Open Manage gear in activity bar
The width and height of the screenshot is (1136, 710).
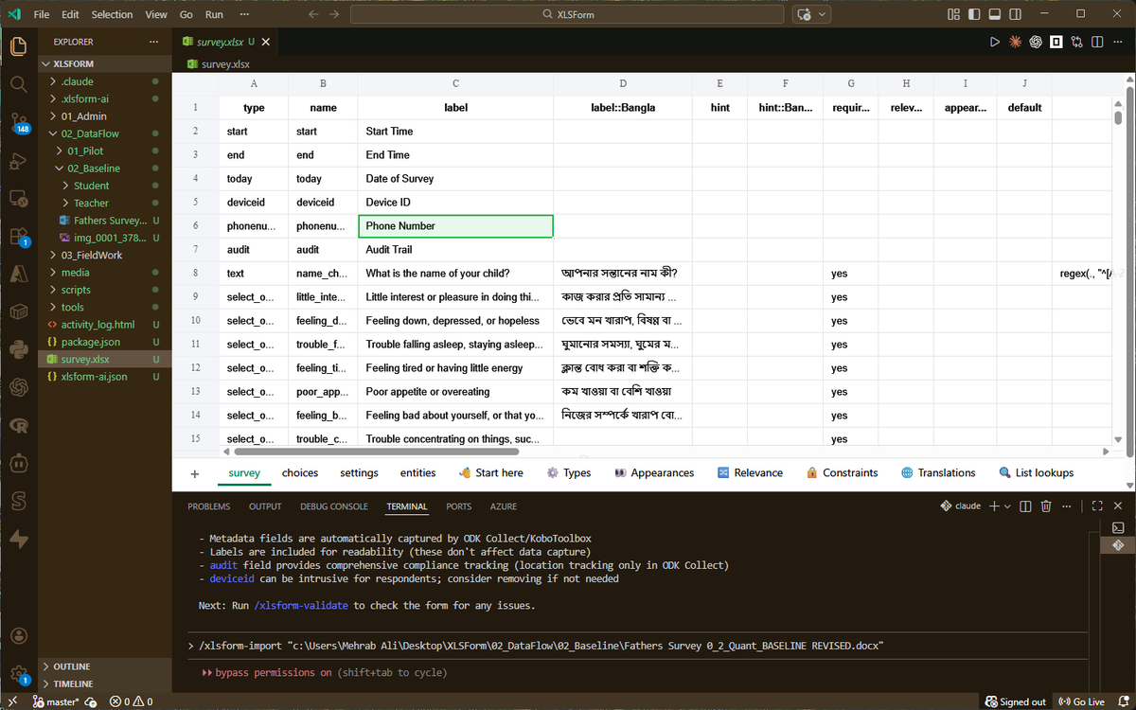pos(18,674)
